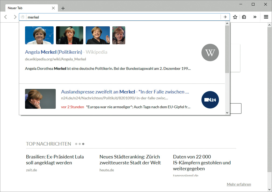Click the N24 article thumbnail image
272x192 pixels.
pos(40,99)
